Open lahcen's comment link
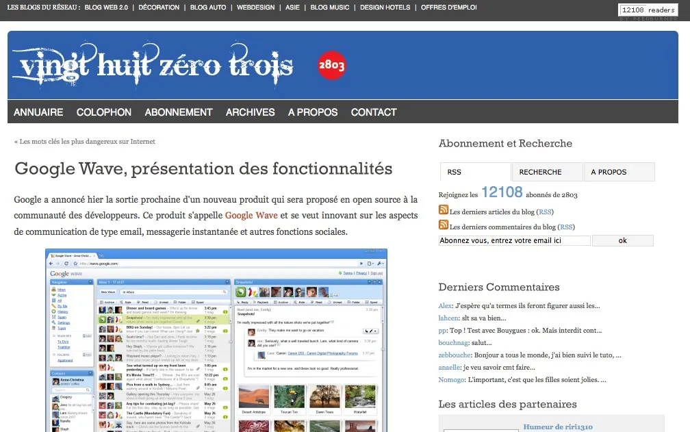Screen dimensions: 690x432 (448, 318)
